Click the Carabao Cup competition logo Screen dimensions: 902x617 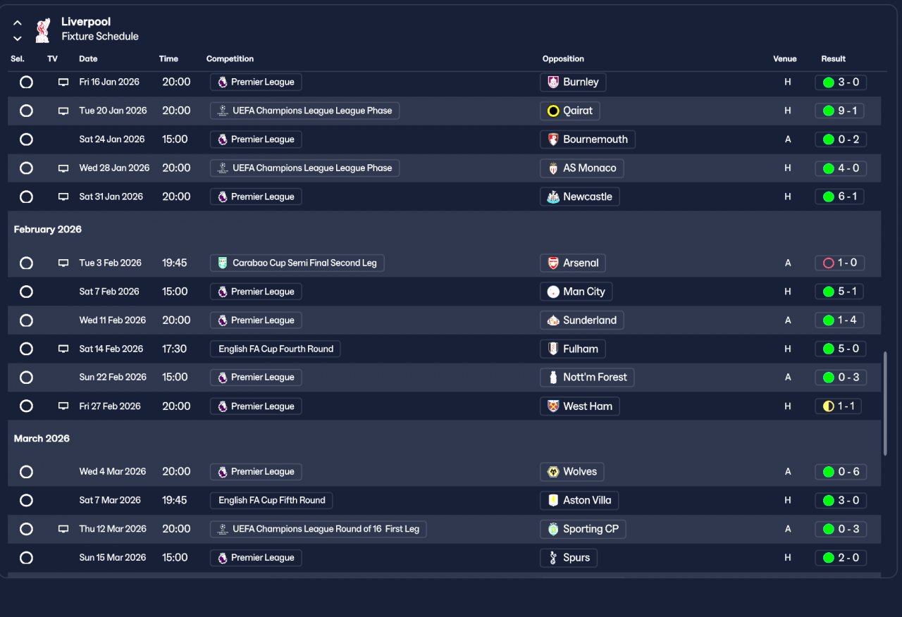point(223,263)
